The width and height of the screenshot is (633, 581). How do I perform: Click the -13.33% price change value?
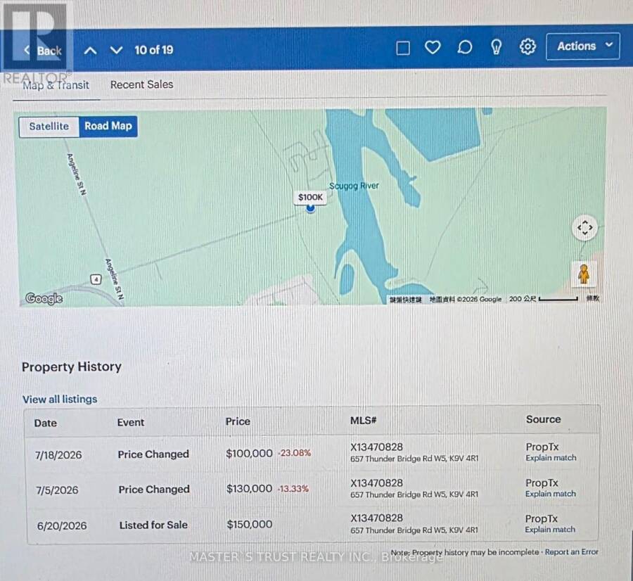(293, 489)
